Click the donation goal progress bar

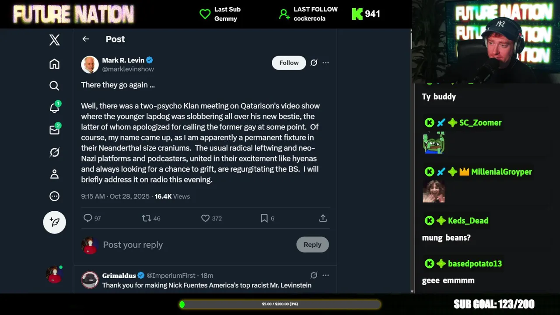[280, 304]
